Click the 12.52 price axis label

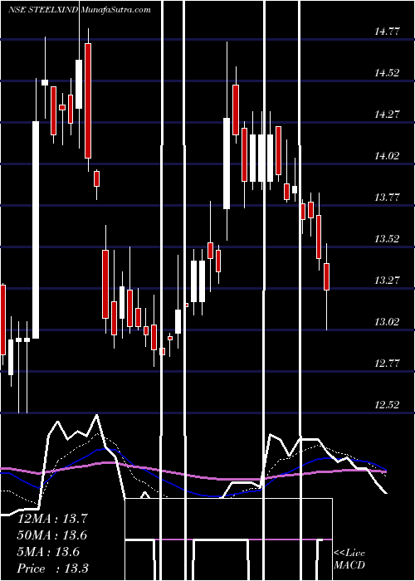(388, 405)
